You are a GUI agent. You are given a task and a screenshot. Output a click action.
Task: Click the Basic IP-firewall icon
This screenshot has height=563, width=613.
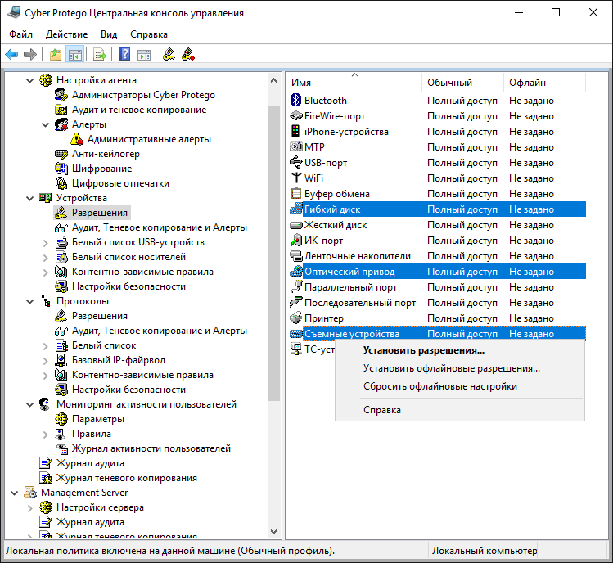[61, 360]
